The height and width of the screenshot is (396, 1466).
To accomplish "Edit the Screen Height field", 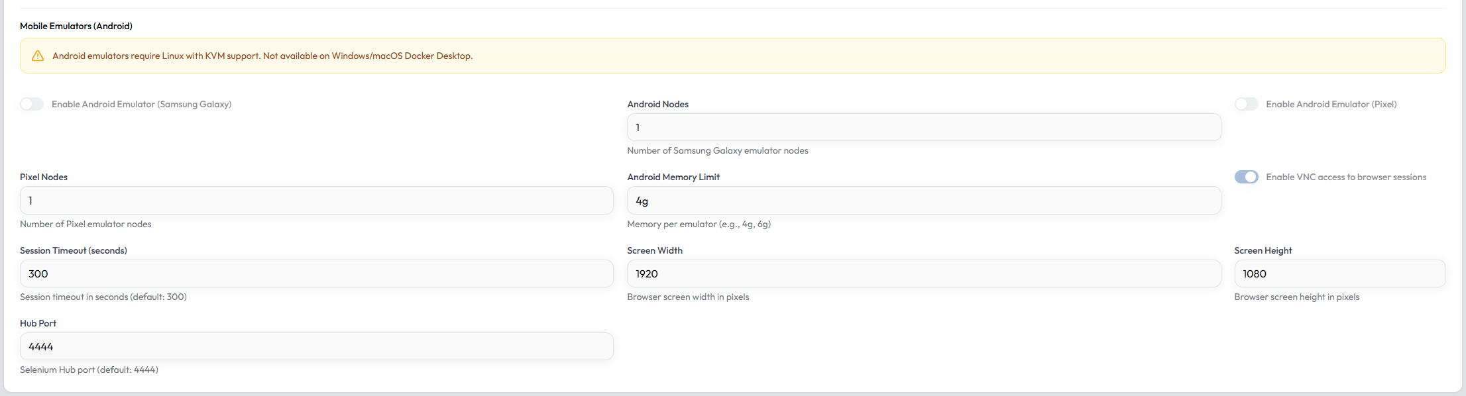I will coord(1339,273).
